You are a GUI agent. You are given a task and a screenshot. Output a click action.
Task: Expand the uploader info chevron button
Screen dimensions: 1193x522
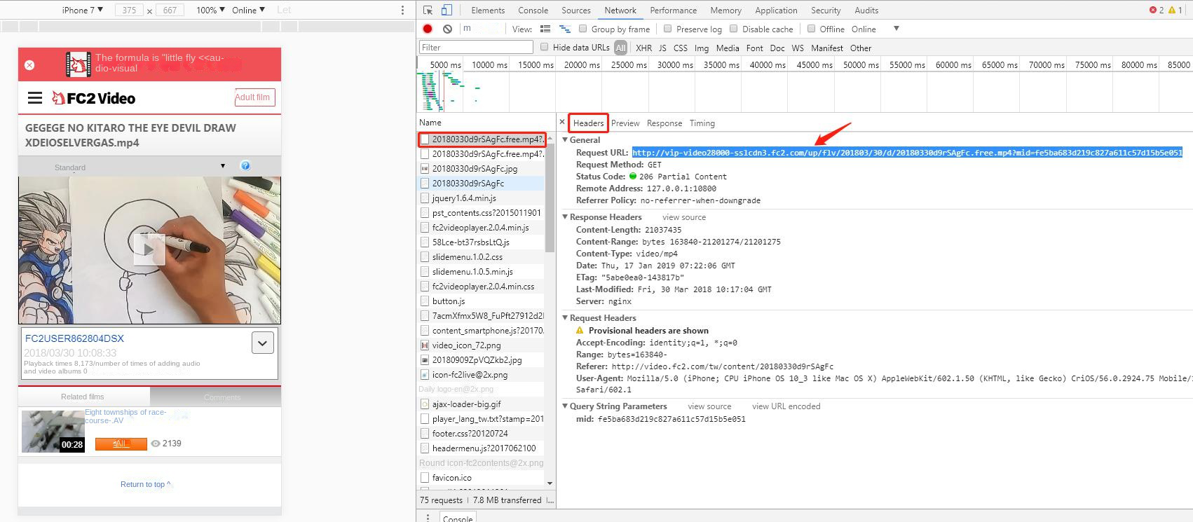pos(263,343)
